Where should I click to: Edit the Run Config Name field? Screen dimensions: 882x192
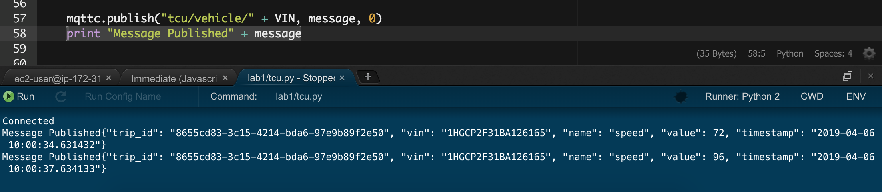(x=123, y=96)
